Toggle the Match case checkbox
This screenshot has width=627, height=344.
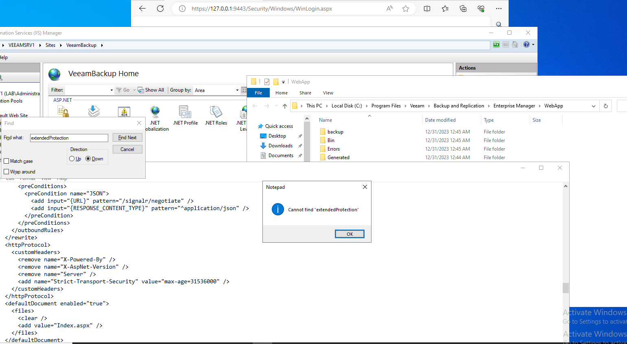(6, 161)
